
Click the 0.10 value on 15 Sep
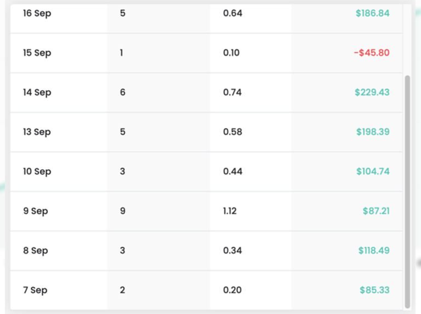(x=231, y=53)
